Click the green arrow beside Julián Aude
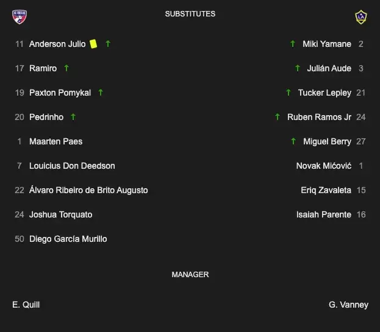Screen dimensions: 380x332 tap(298, 68)
